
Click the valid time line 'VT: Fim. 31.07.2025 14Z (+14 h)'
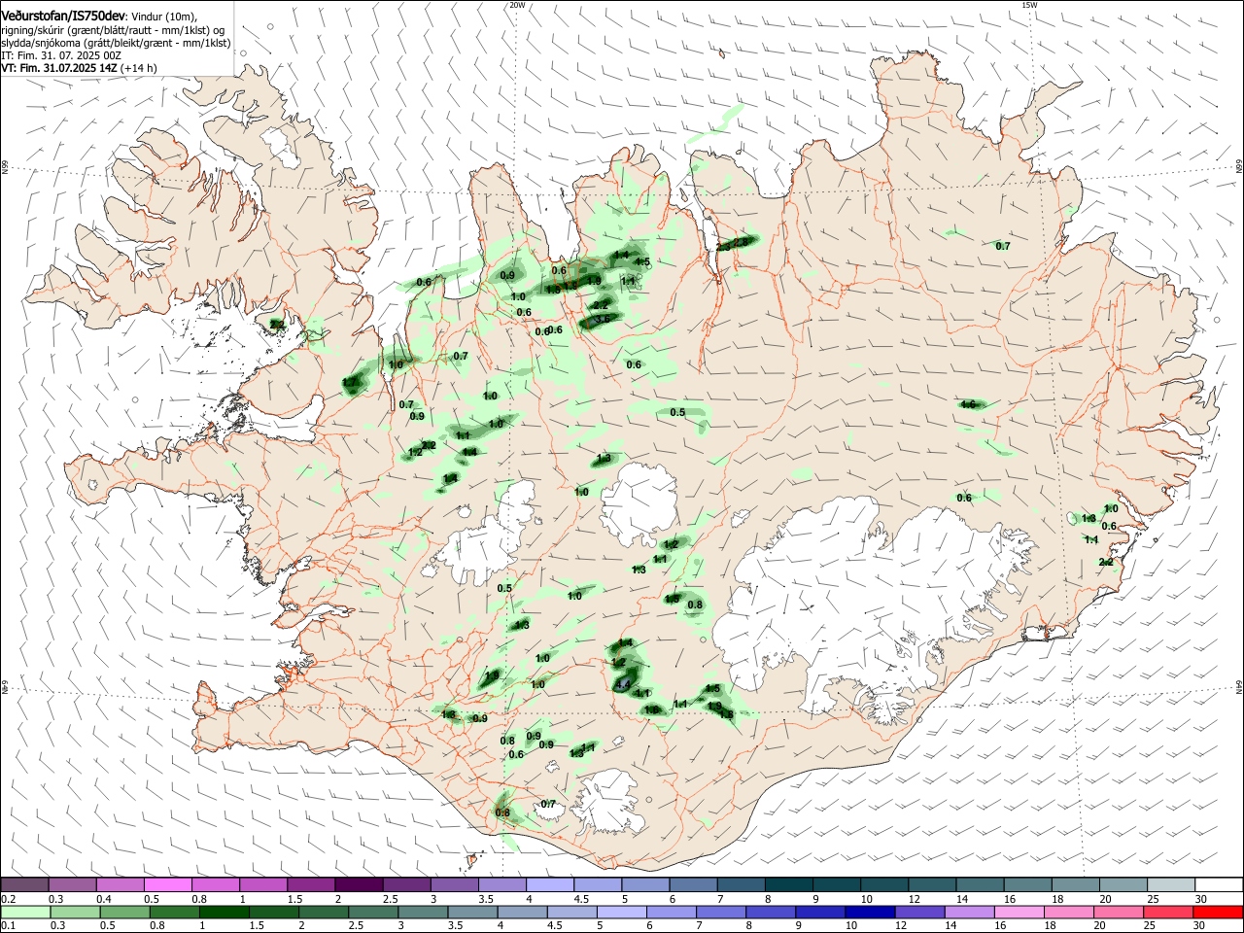pyautogui.click(x=79, y=68)
